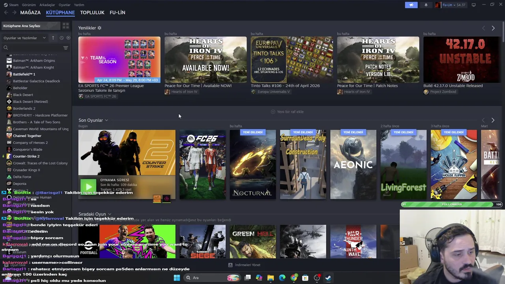Open the Görünüm menu
Image resolution: width=505 pixels, height=284 pixels.
point(29,5)
